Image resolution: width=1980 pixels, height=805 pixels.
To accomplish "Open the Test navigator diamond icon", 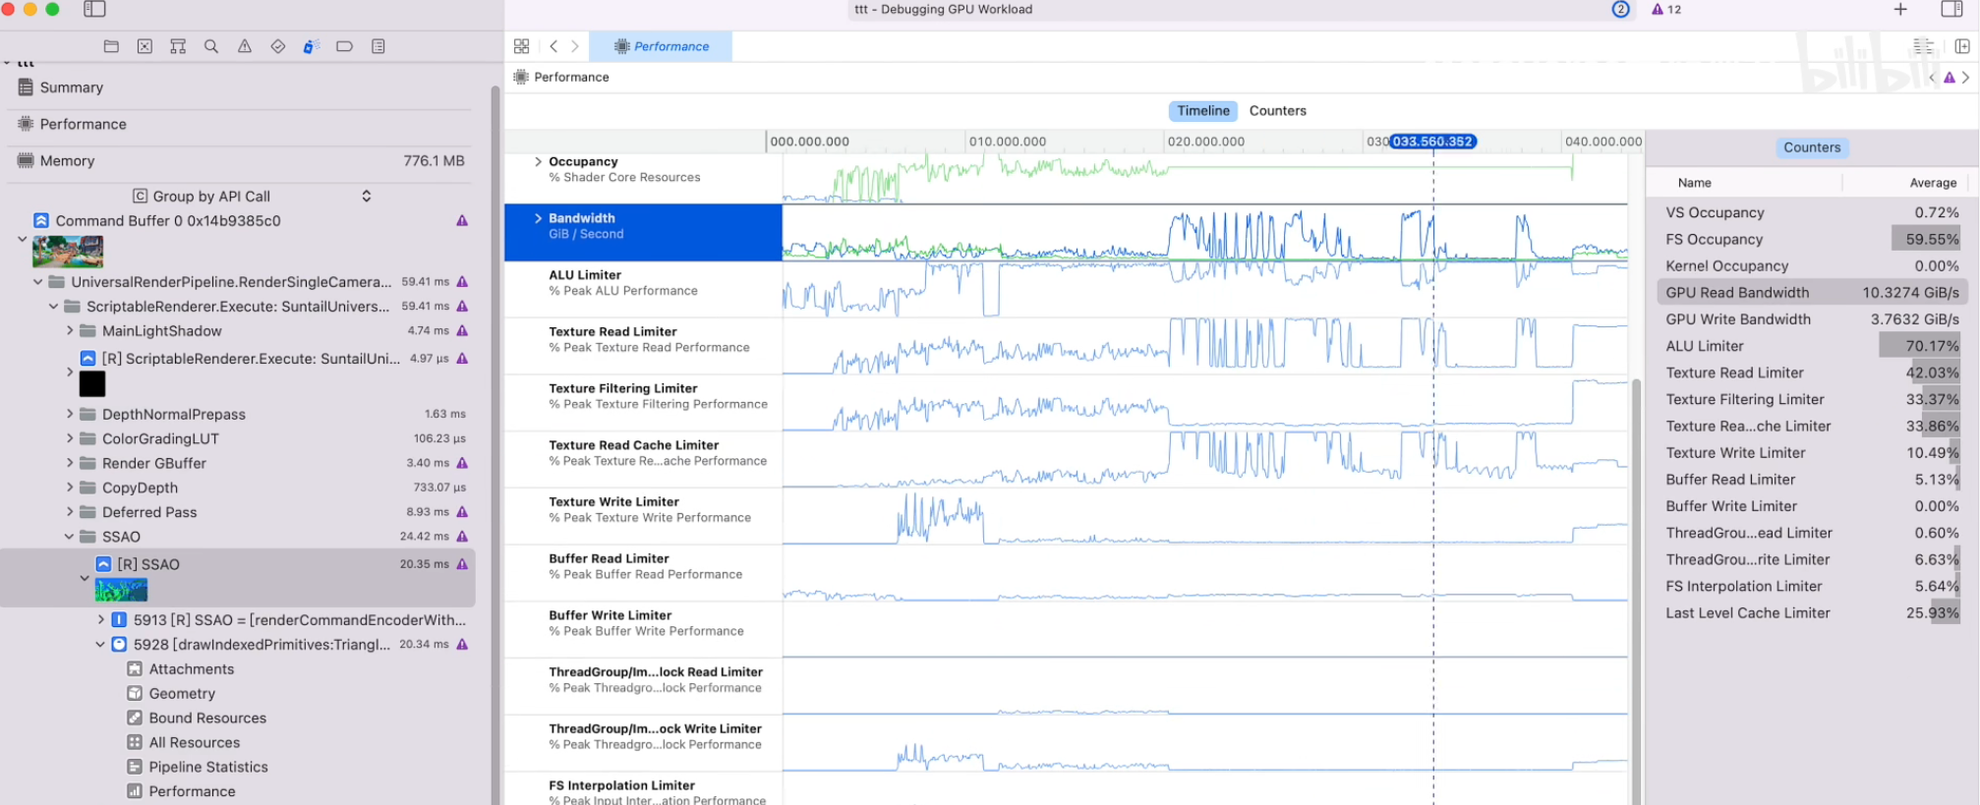I will (x=278, y=46).
